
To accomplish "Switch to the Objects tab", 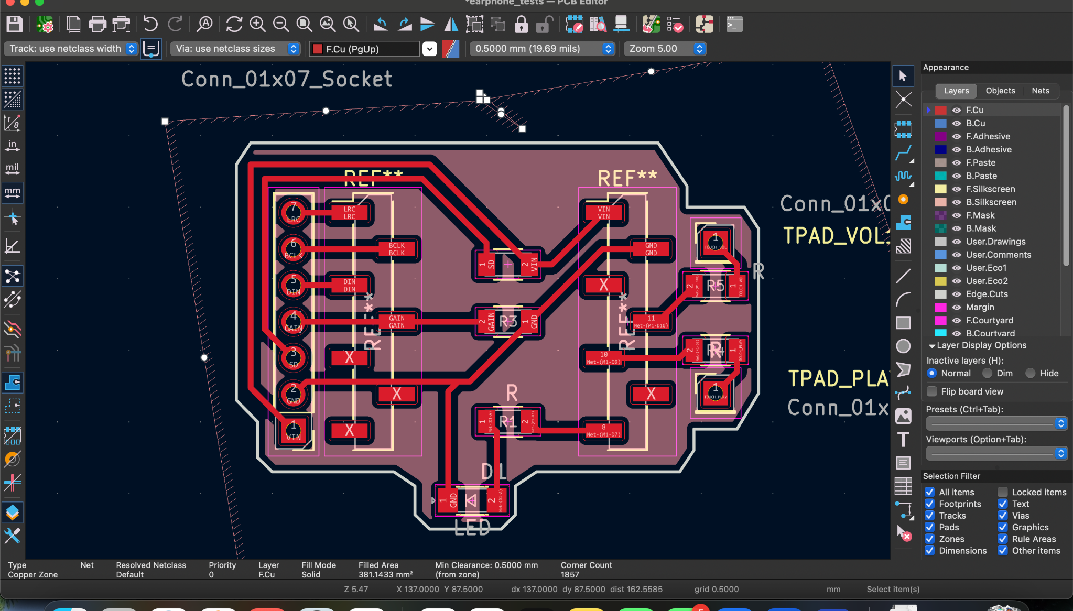I will point(999,91).
